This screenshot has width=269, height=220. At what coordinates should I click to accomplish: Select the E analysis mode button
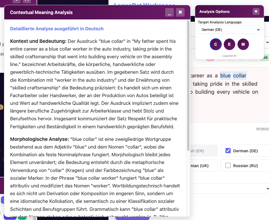pyautogui.click(x=229, y=44)
